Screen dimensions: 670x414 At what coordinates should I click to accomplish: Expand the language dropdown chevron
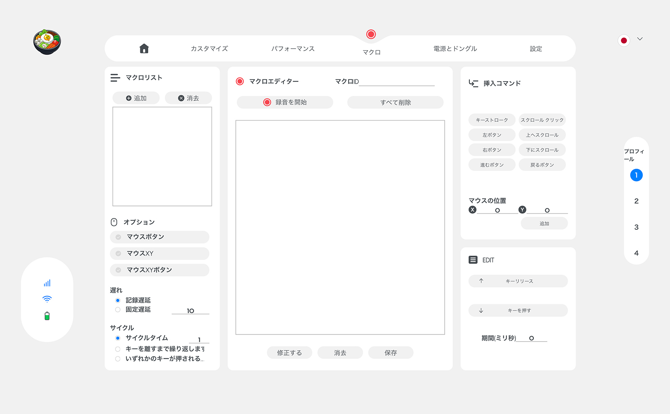click(640, 39)
